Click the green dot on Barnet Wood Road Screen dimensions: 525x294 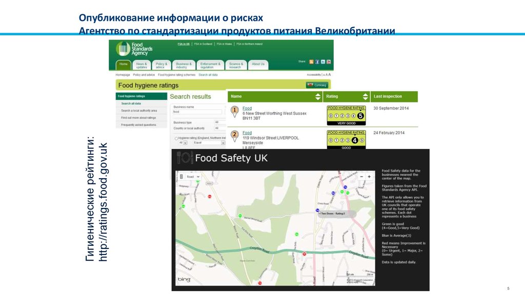tap(240, 216)
